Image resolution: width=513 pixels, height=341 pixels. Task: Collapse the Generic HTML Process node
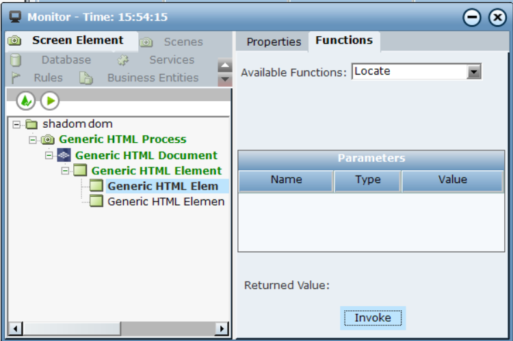(33, 139)
